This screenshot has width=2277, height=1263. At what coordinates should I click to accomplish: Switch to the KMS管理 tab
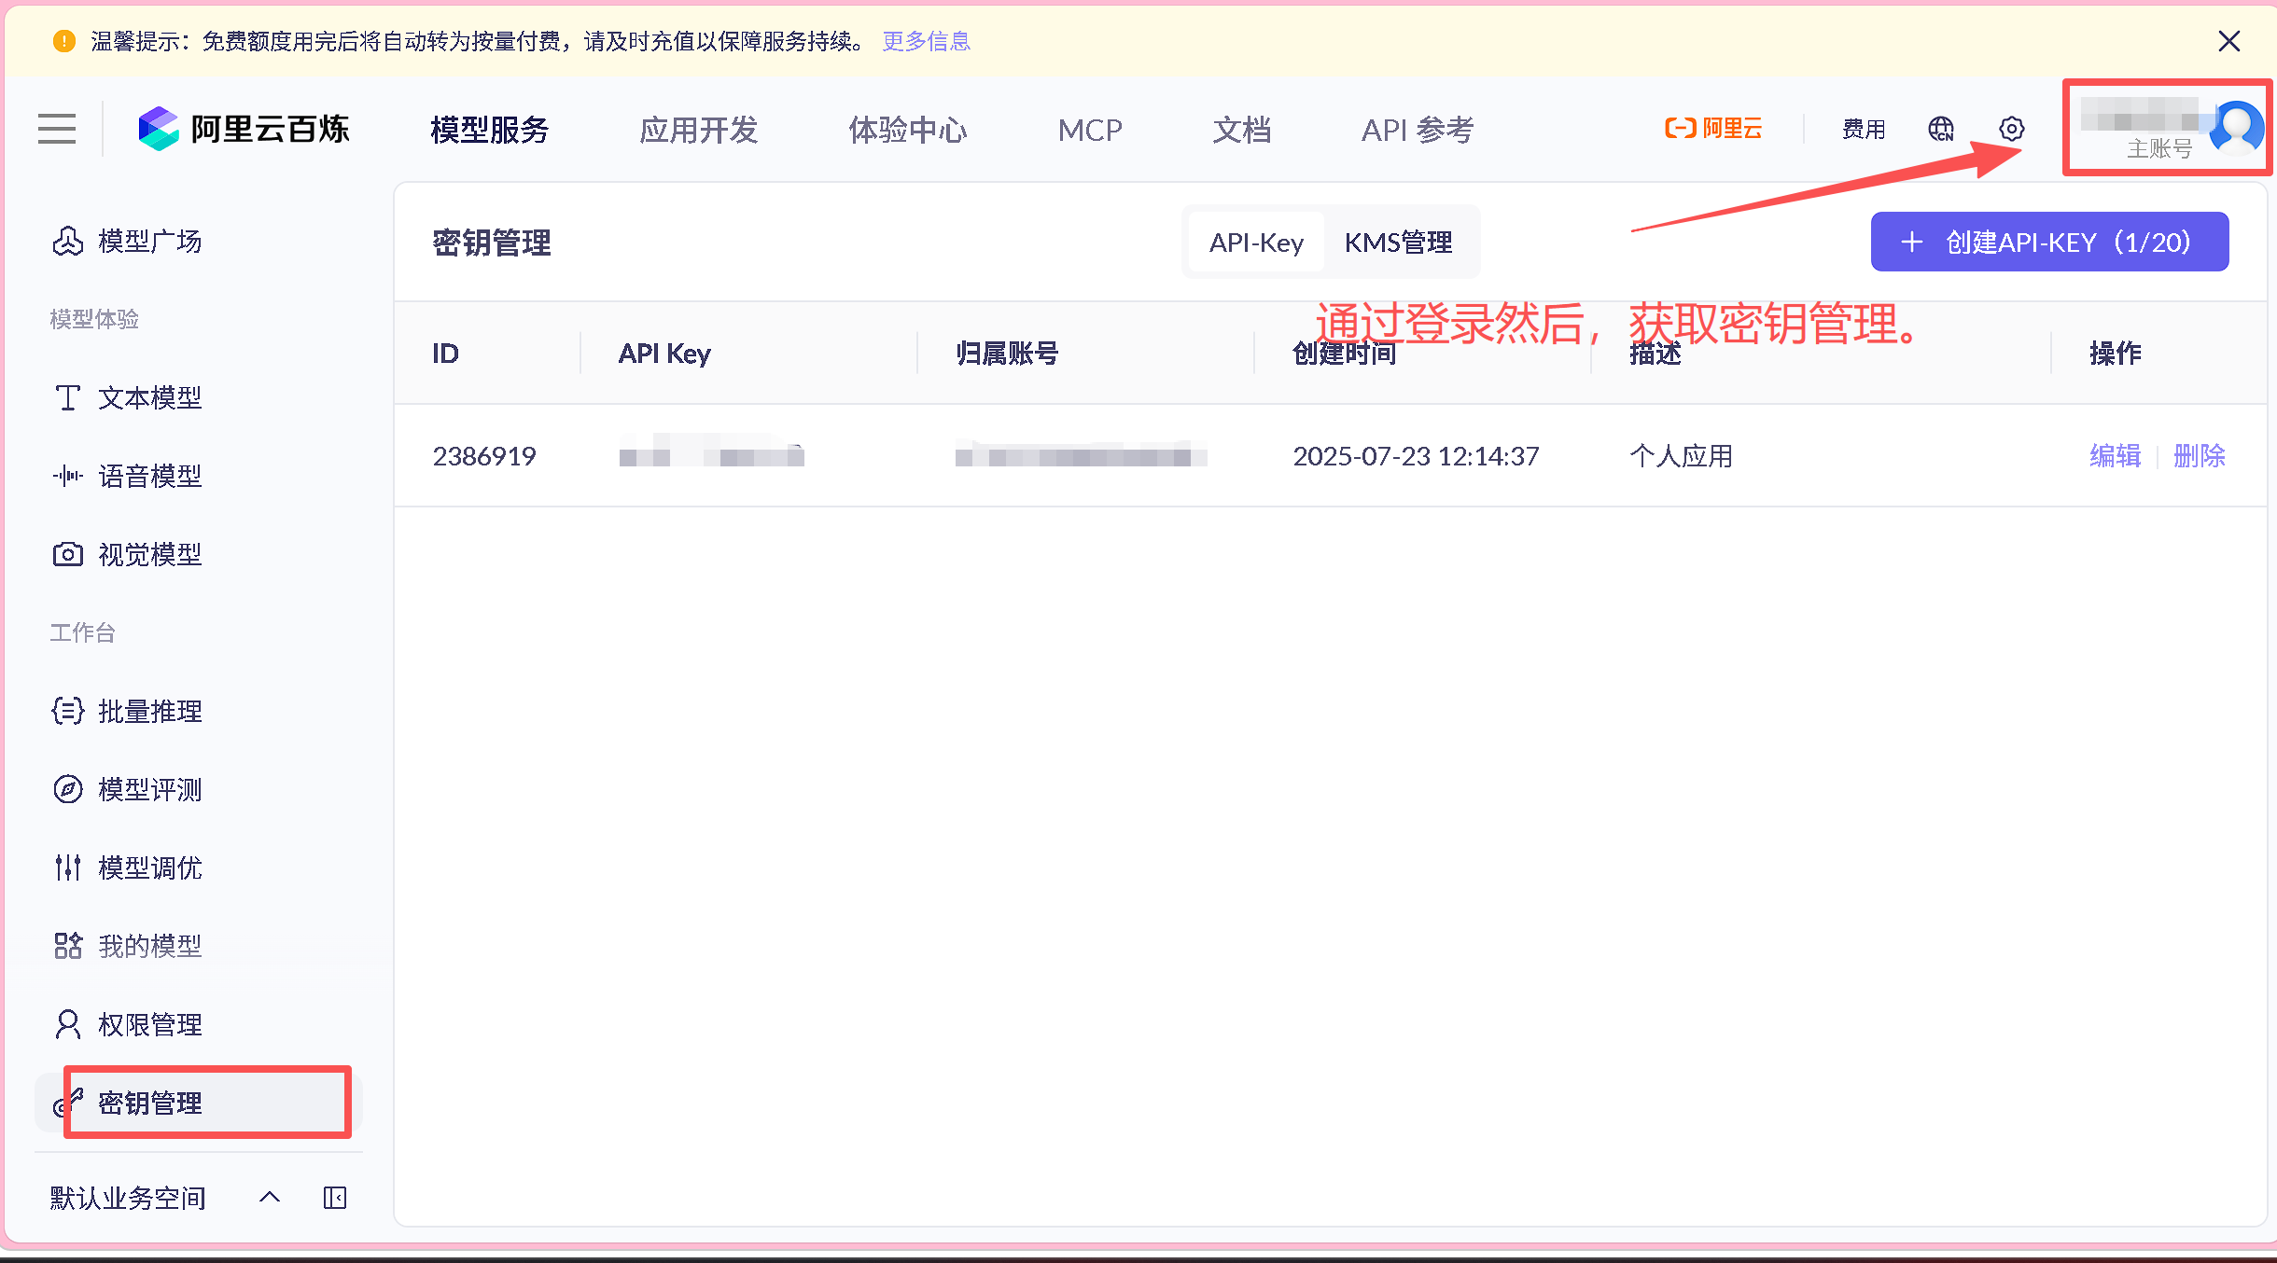(x=1398, y=243)
